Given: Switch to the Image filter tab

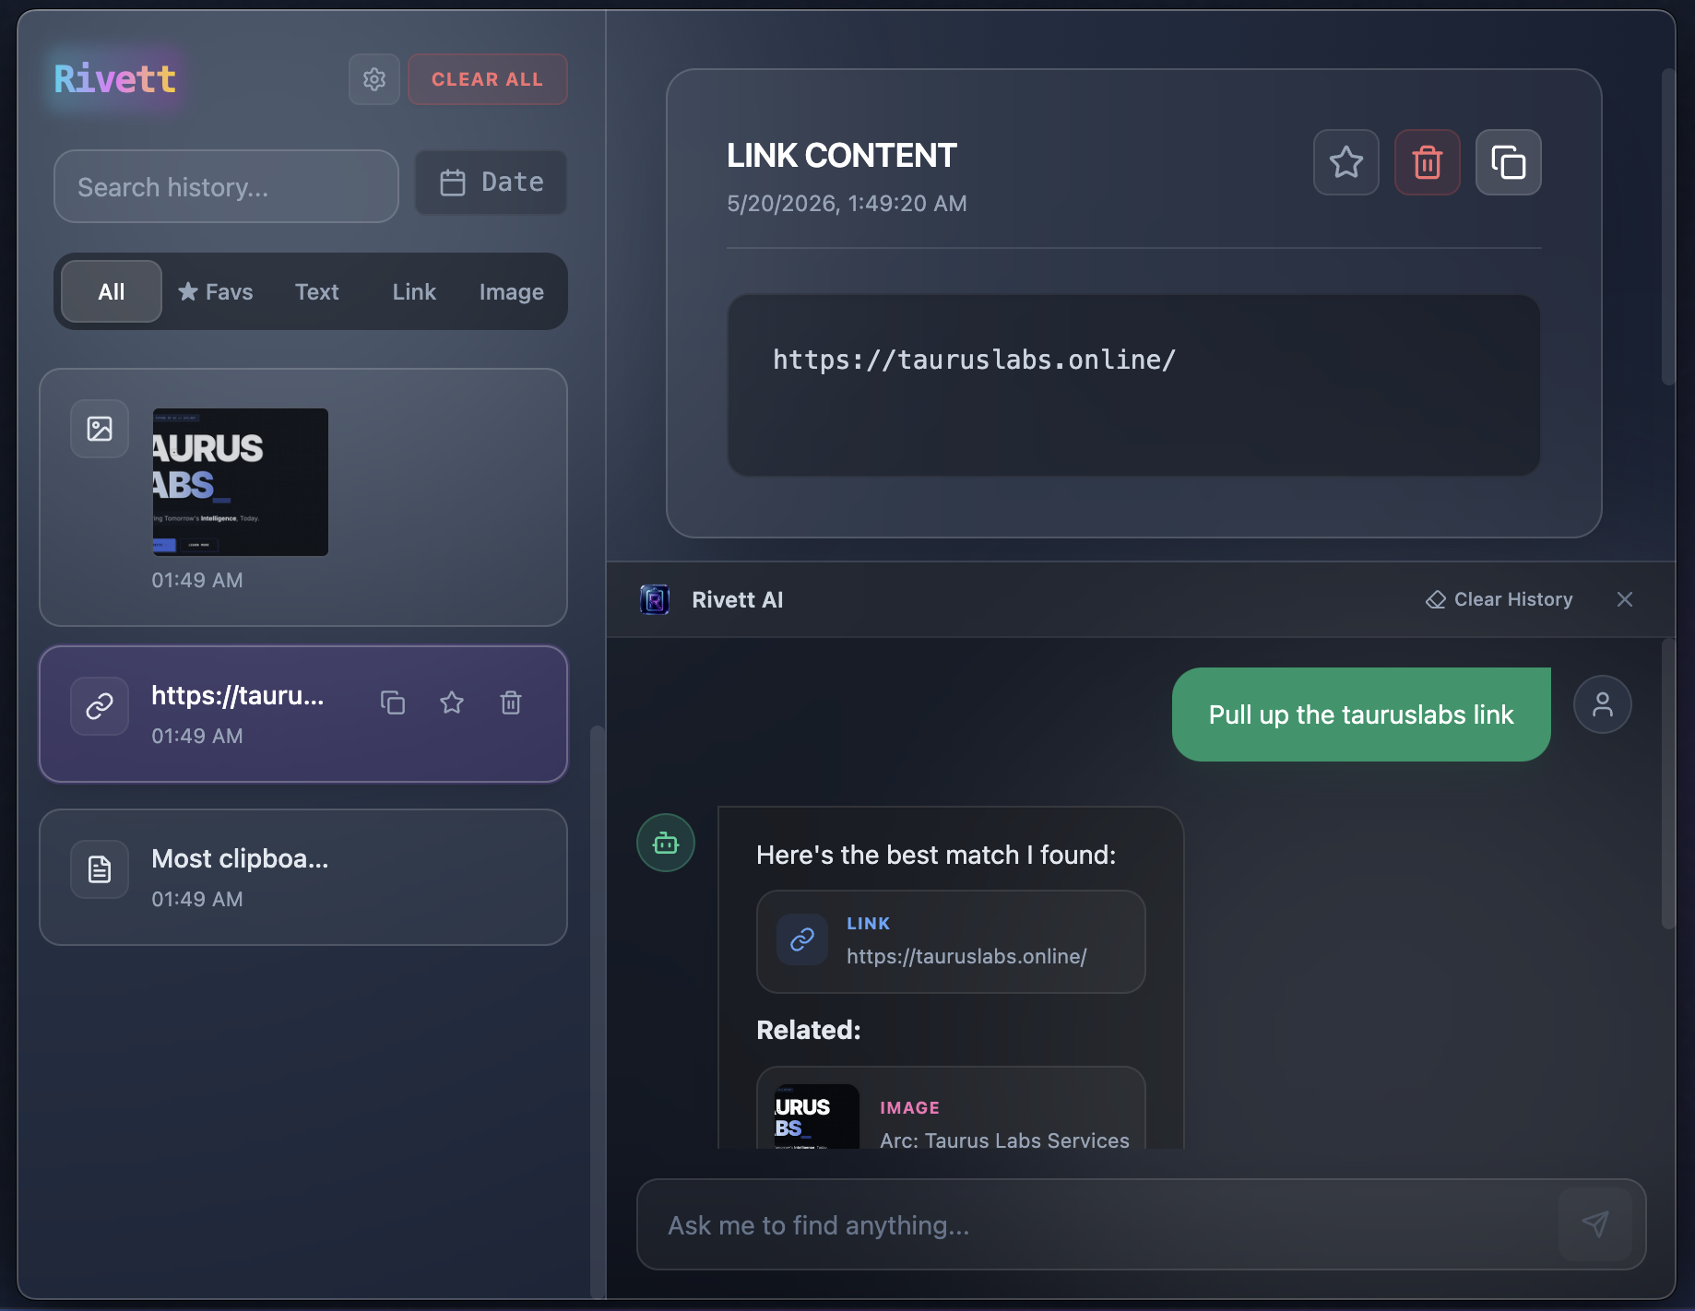Looking at the screenshot, I should coord(511,291).
